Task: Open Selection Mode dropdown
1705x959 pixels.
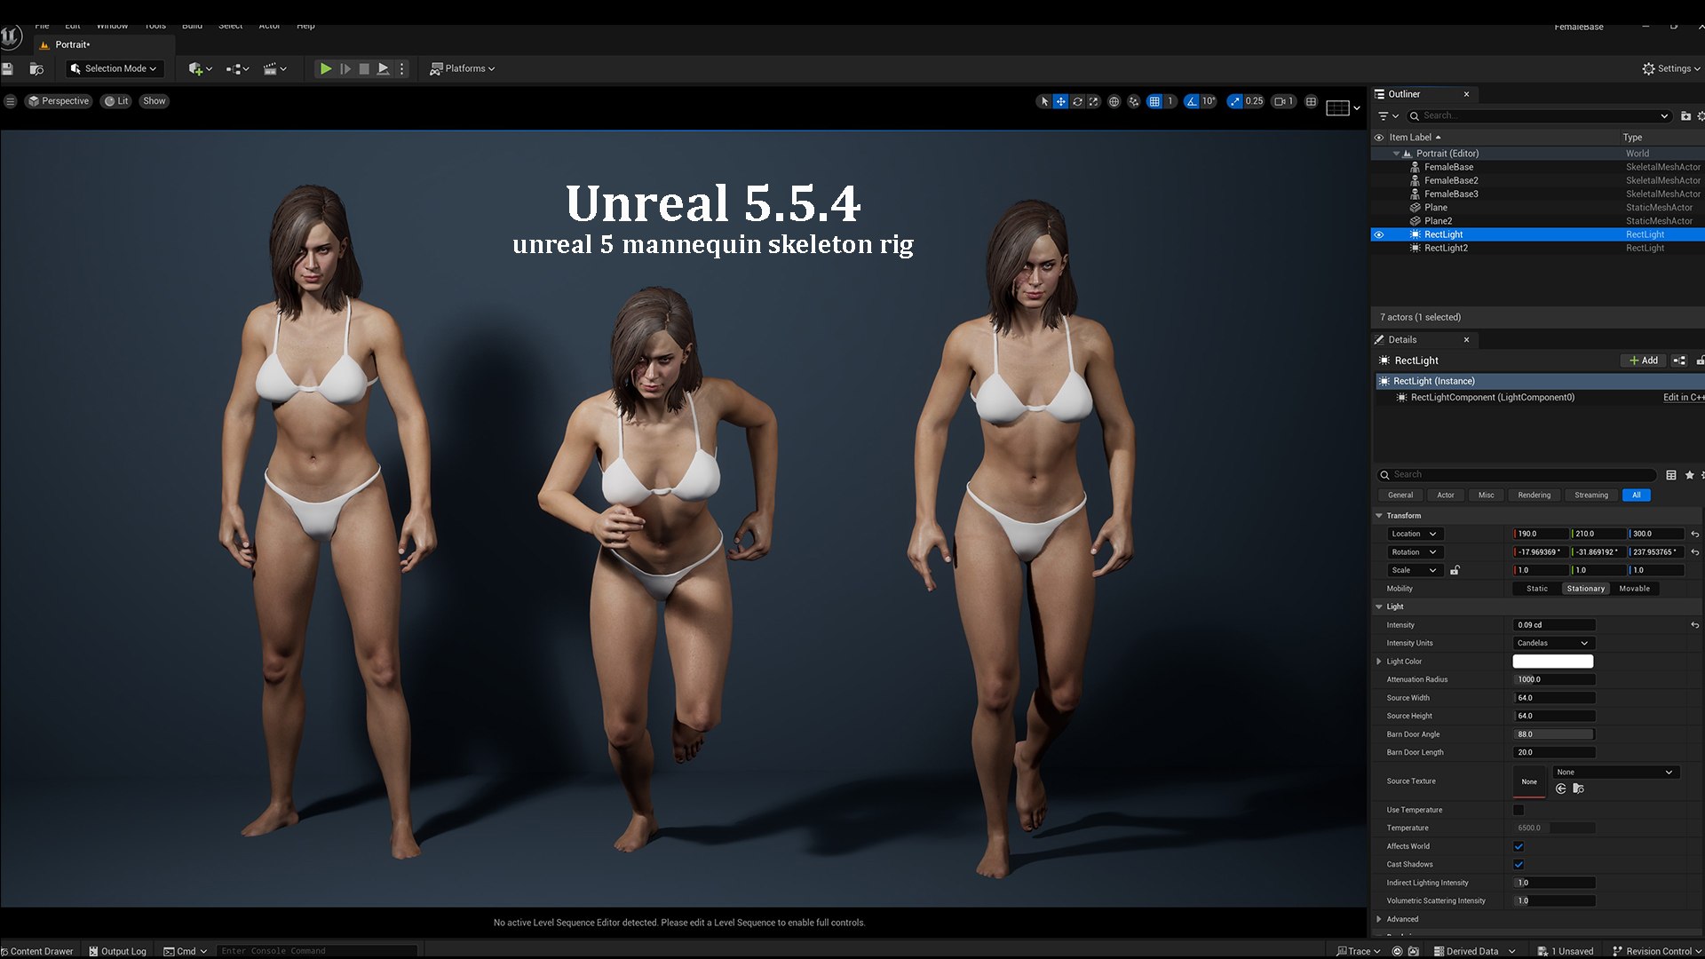Action: [x=113, y=68]
